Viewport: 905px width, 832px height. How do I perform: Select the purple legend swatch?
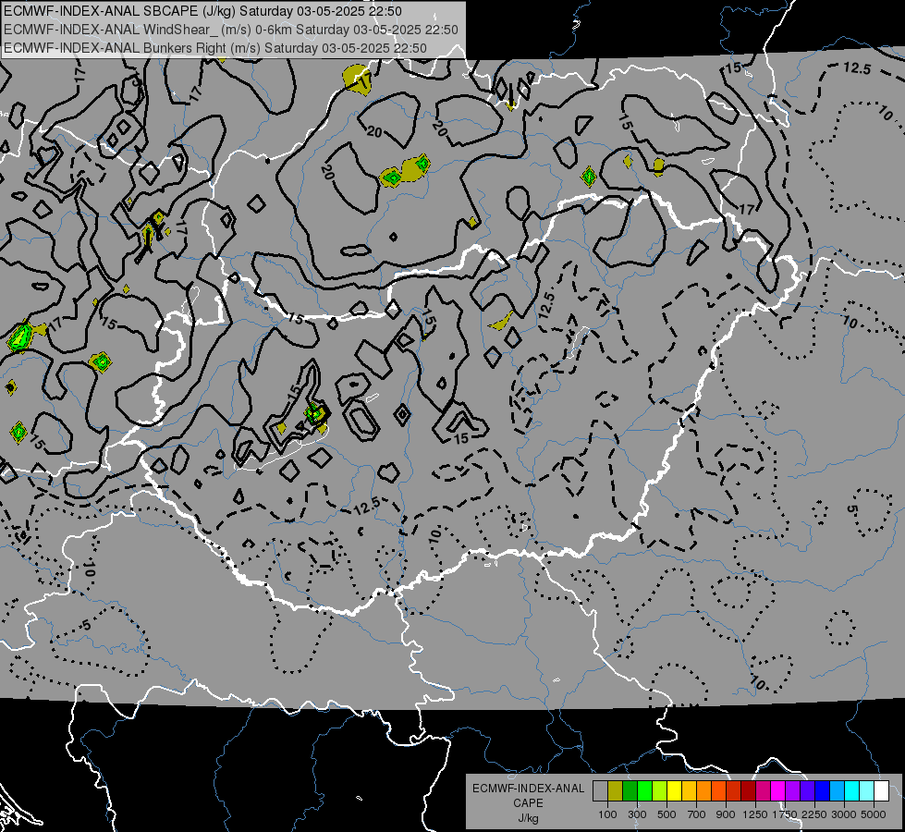click(x=792, y=790)
